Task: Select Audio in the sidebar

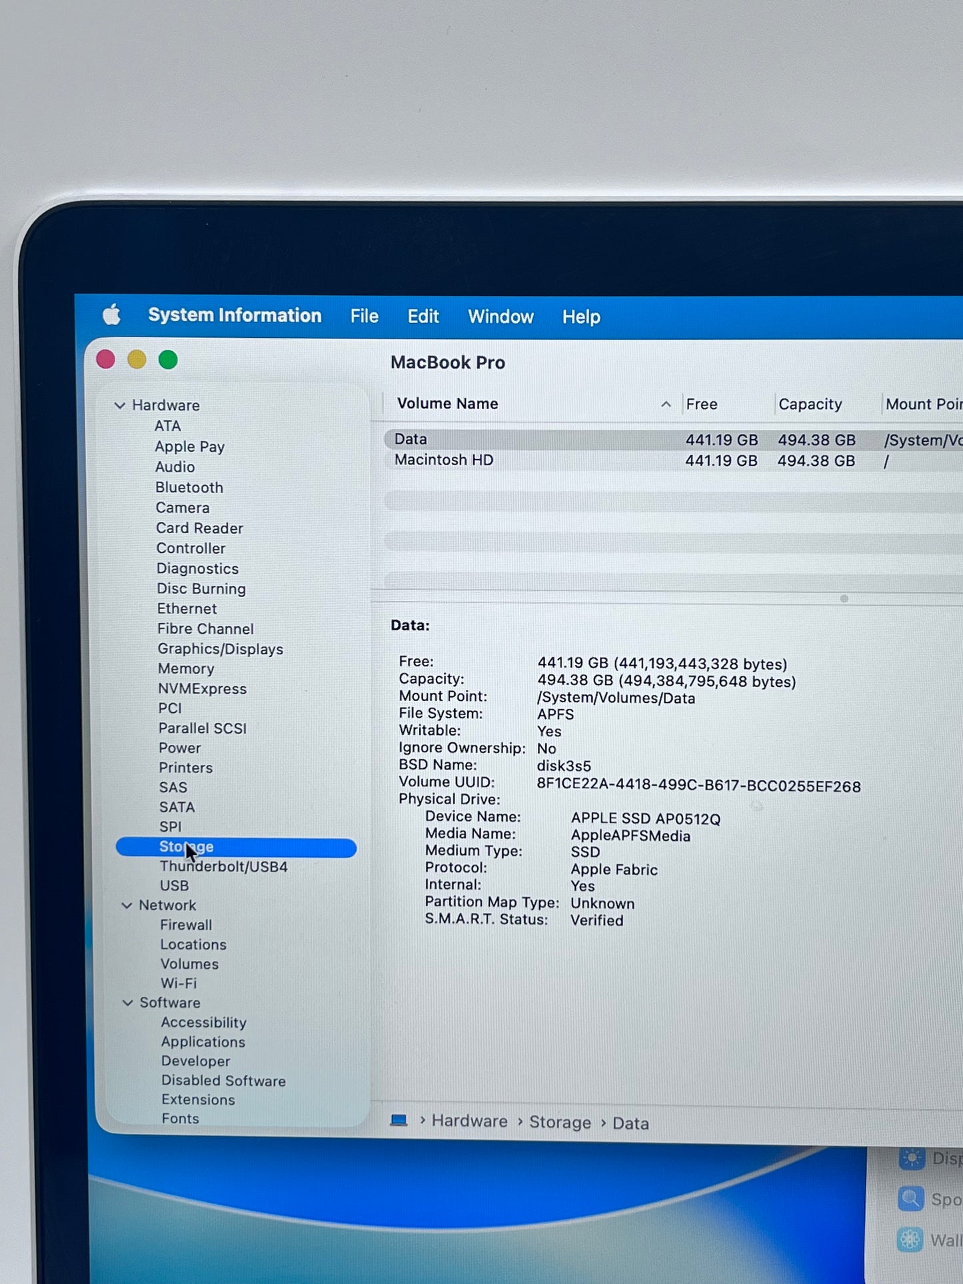Action: point(175,467)
